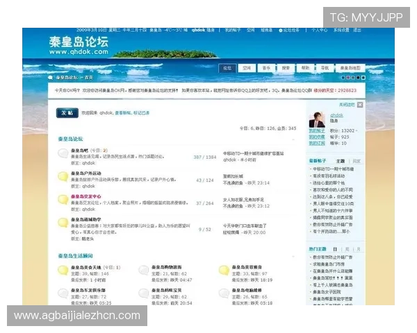Select the last white-bordered theme swatch
The image size is (417, 333).
[363, 78]
